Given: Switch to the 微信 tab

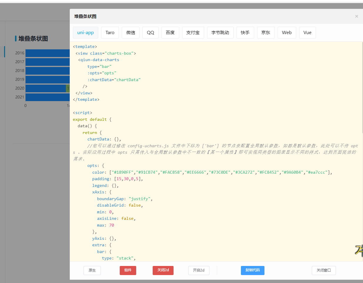Looking at the screenshot, I should 131,33.
